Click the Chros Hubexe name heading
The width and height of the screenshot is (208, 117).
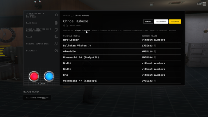tap(76, 21)
